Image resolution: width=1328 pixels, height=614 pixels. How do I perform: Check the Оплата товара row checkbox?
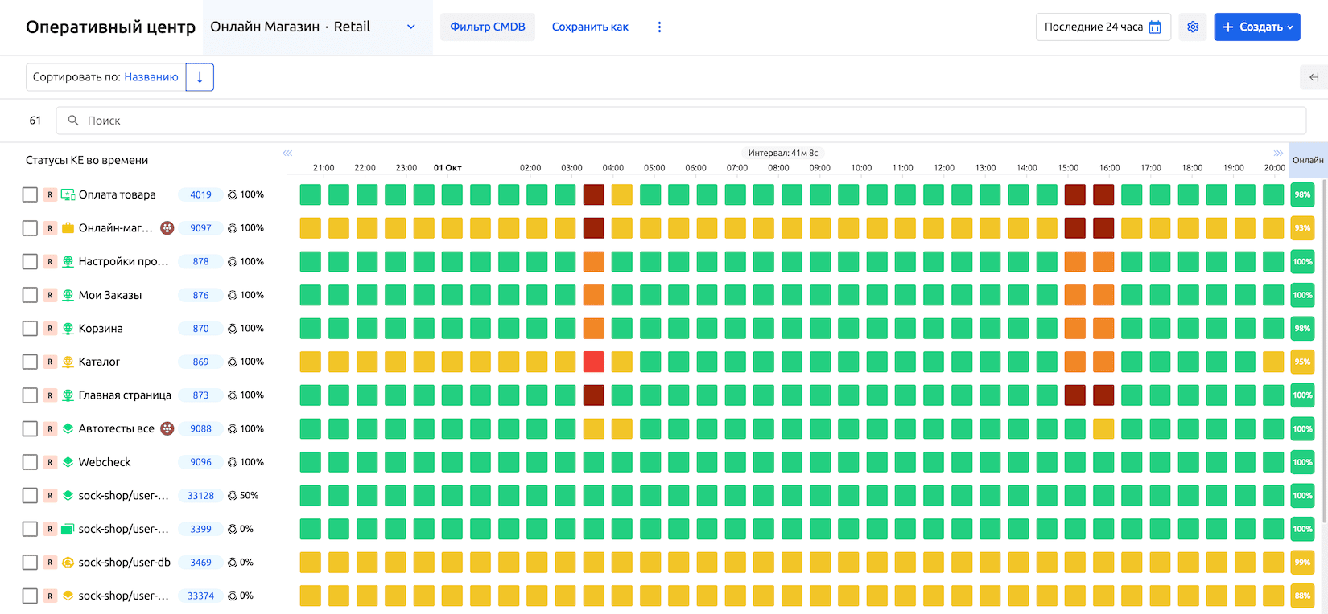click(x=30, y=194)
